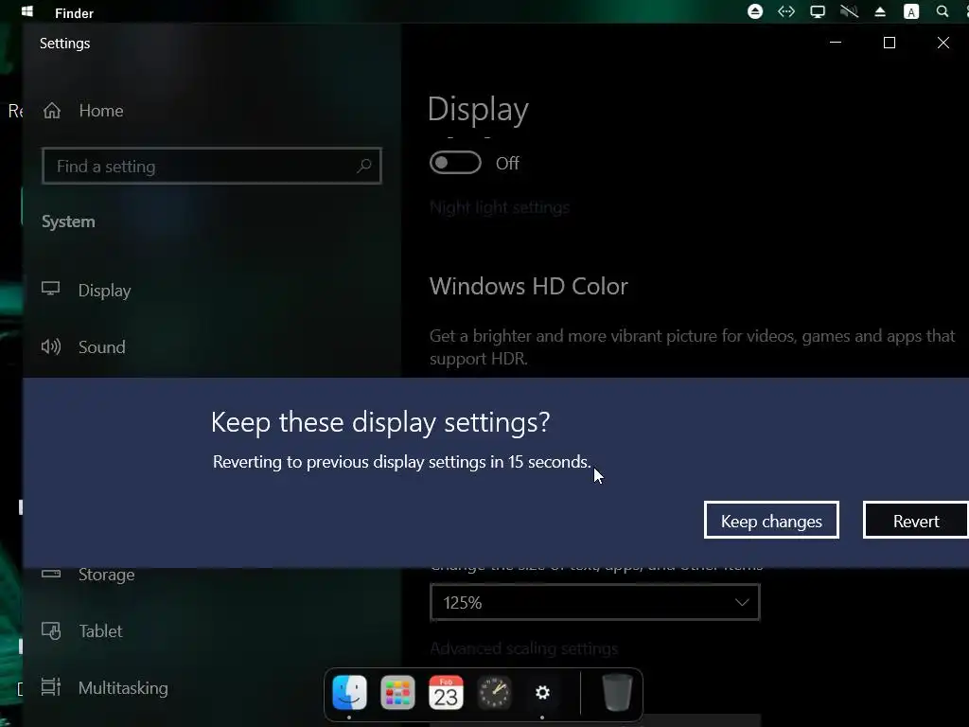Click the Keep these display settings? title
Image resolution: width=969 pixels, height=727 pixels.
[x=380, y=422]
